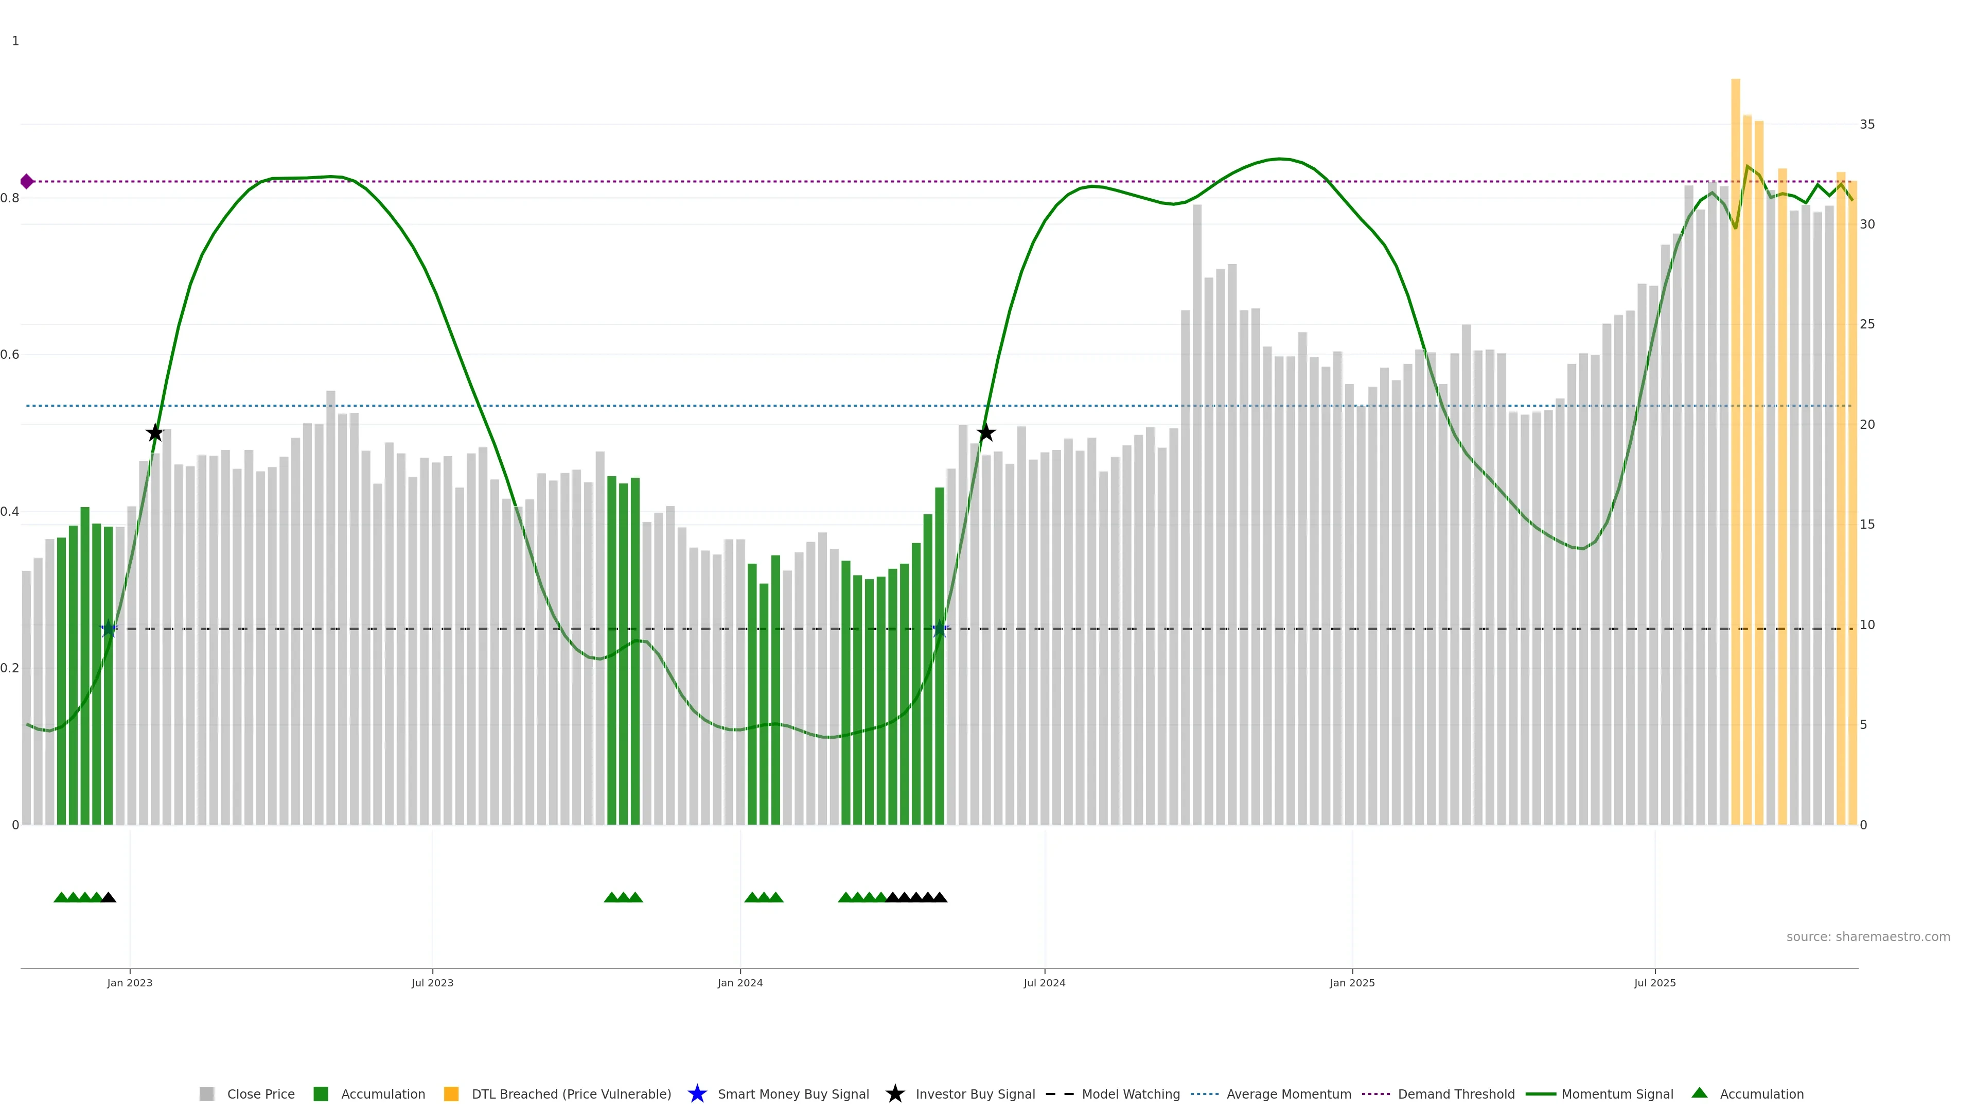
Task: Toggle Model Watching legend entry
Action: click(1131, 1094)
